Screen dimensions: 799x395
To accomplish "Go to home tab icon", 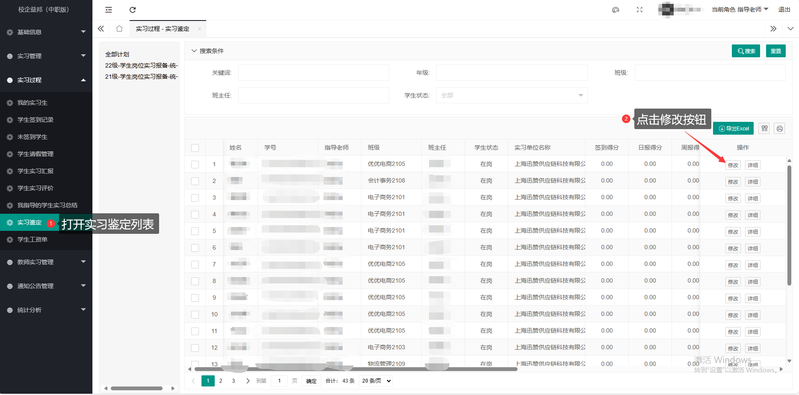I will (119, 29).
